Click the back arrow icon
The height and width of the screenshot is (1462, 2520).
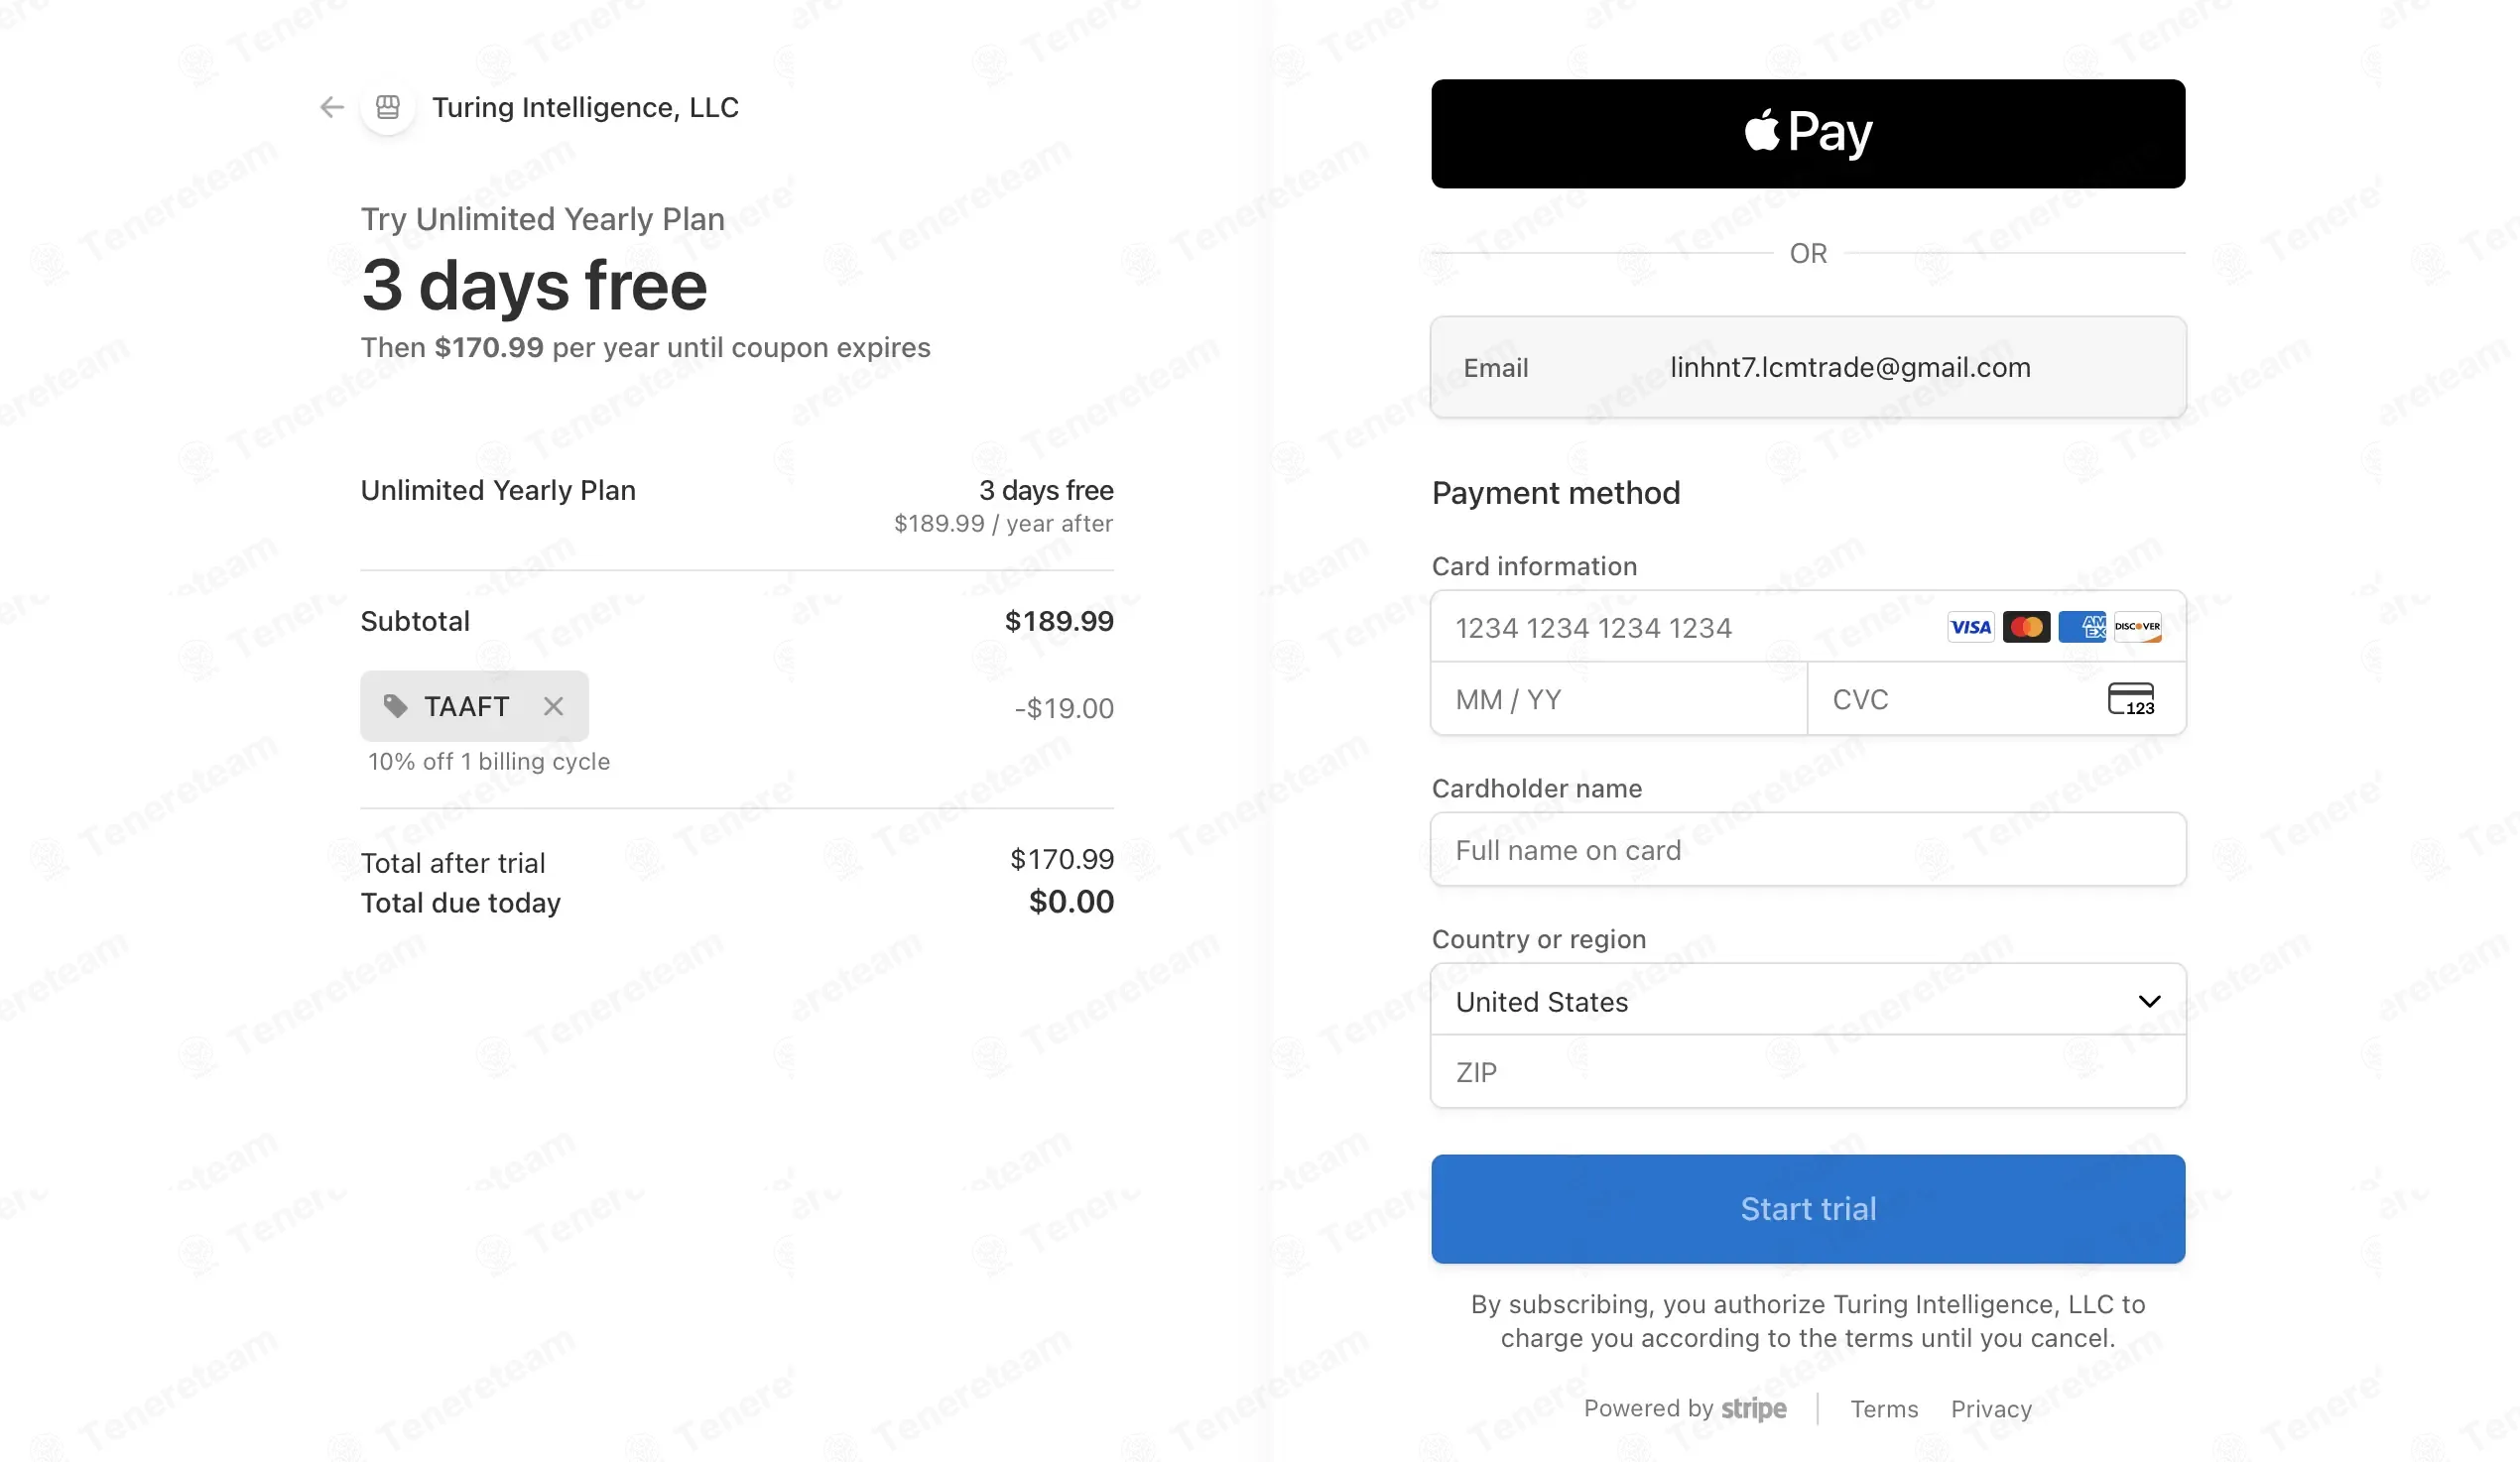point(331,107)
